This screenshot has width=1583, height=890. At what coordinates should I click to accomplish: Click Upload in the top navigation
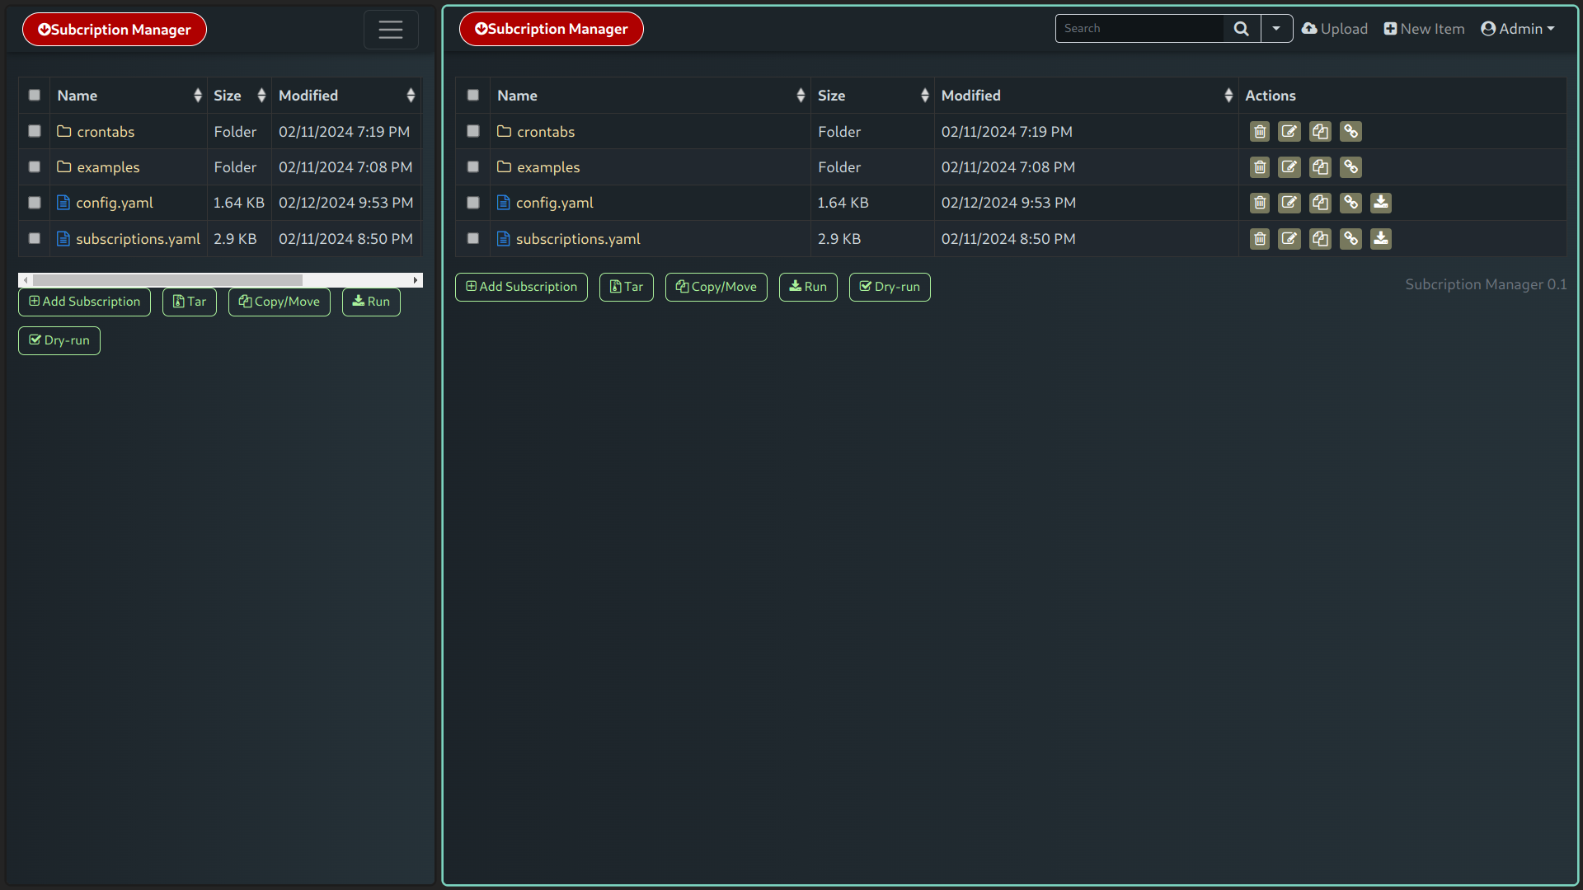(1335, 29)
